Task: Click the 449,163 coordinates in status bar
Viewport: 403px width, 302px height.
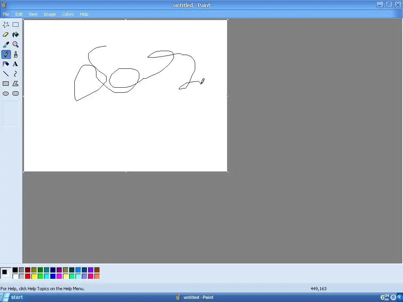Action: (318, 289)
